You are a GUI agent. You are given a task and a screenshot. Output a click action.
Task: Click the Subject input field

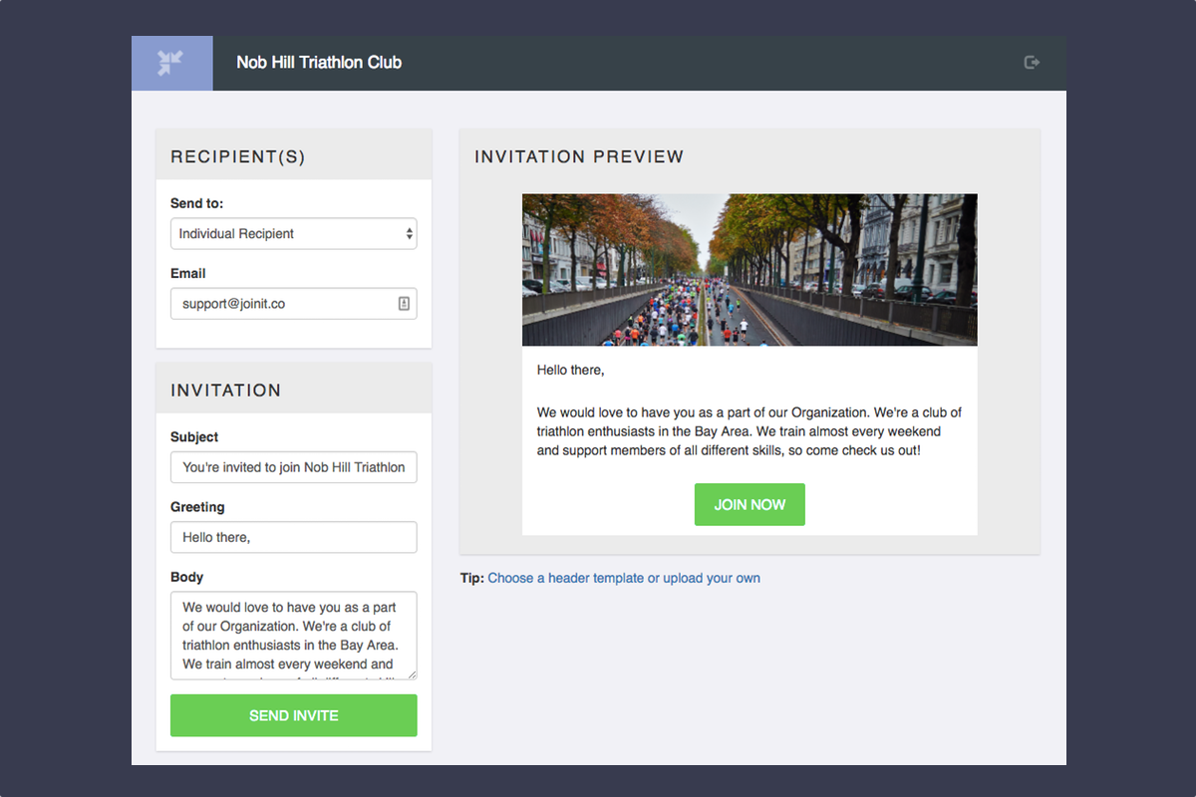point(293,467)
